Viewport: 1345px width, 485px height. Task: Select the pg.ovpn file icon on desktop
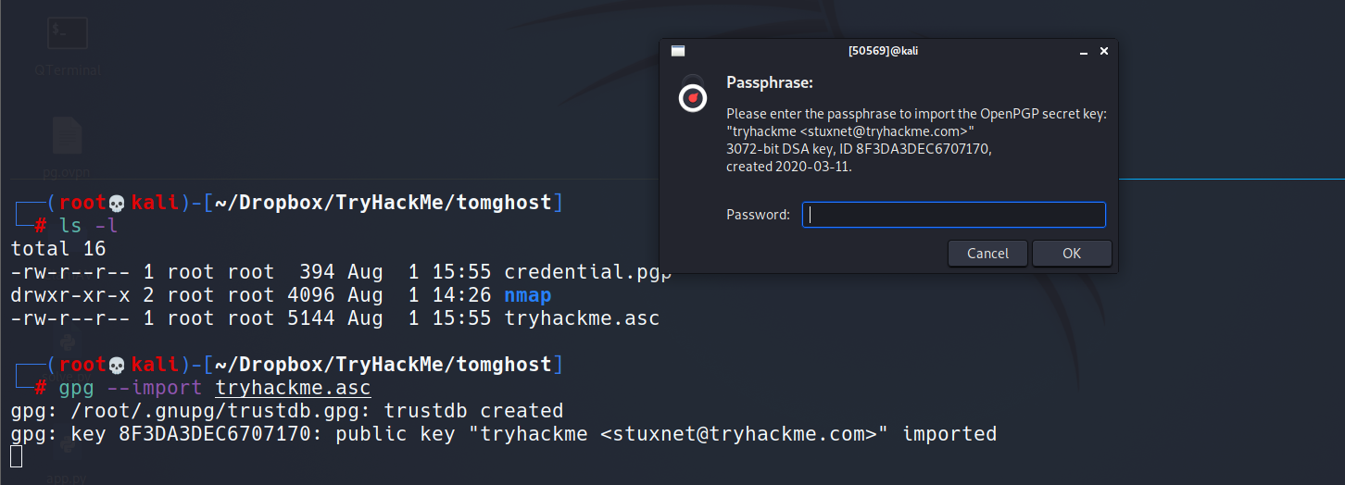coord(68,136)
